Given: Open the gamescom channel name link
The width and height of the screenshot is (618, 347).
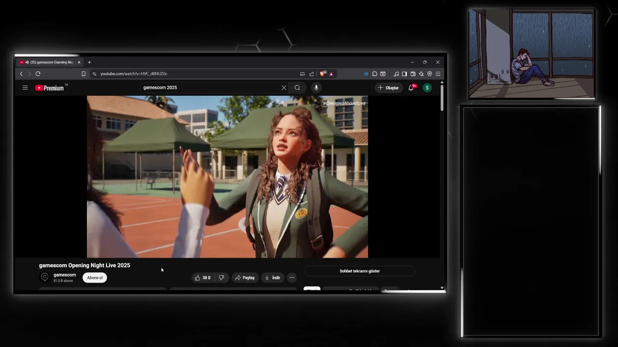Looking at the screenshot, I should 65,275.
